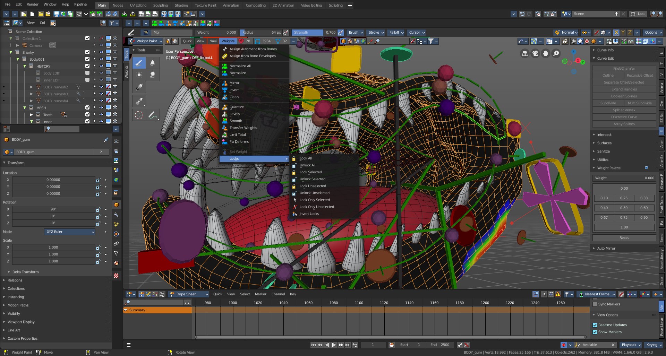
Task: Open the Weight Paint mode dropdown
Action: (x=146, y=41)
